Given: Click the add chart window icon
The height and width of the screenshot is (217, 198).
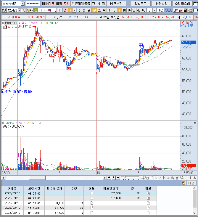Looking at the screenshot, I should click(x=143, y=178).
